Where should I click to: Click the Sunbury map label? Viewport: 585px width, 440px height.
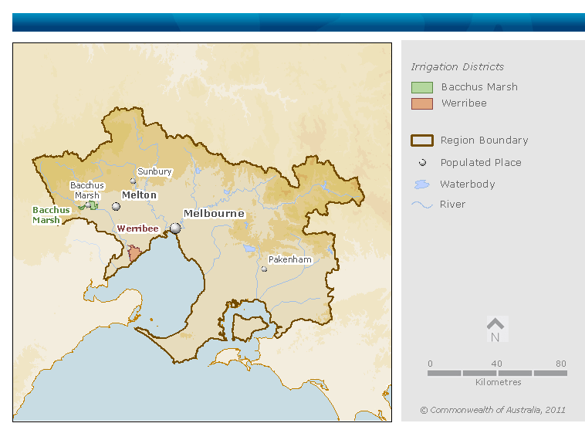pos(154,171)
